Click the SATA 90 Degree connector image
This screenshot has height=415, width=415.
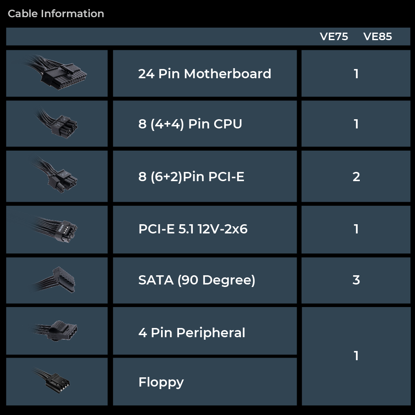coord(57,280)
